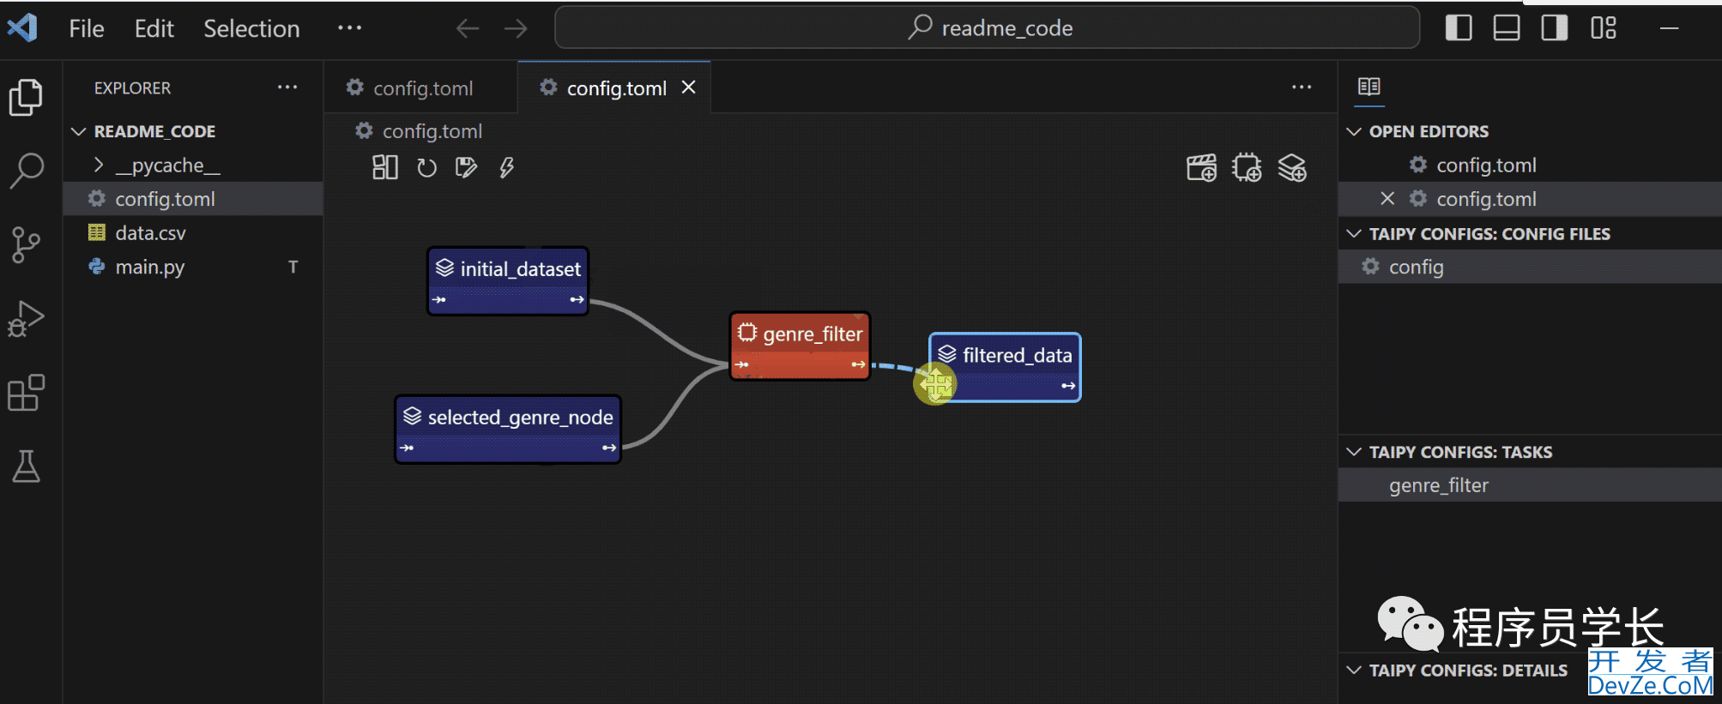Select first config.toml under Open Editors

1530,165
